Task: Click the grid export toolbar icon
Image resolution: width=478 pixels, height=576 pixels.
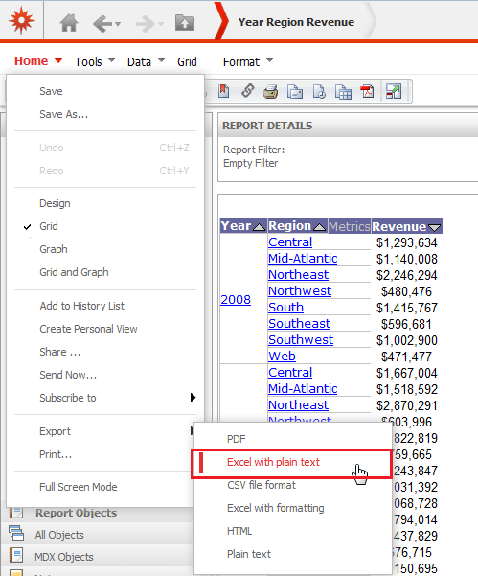Action: tap(343, 92)
